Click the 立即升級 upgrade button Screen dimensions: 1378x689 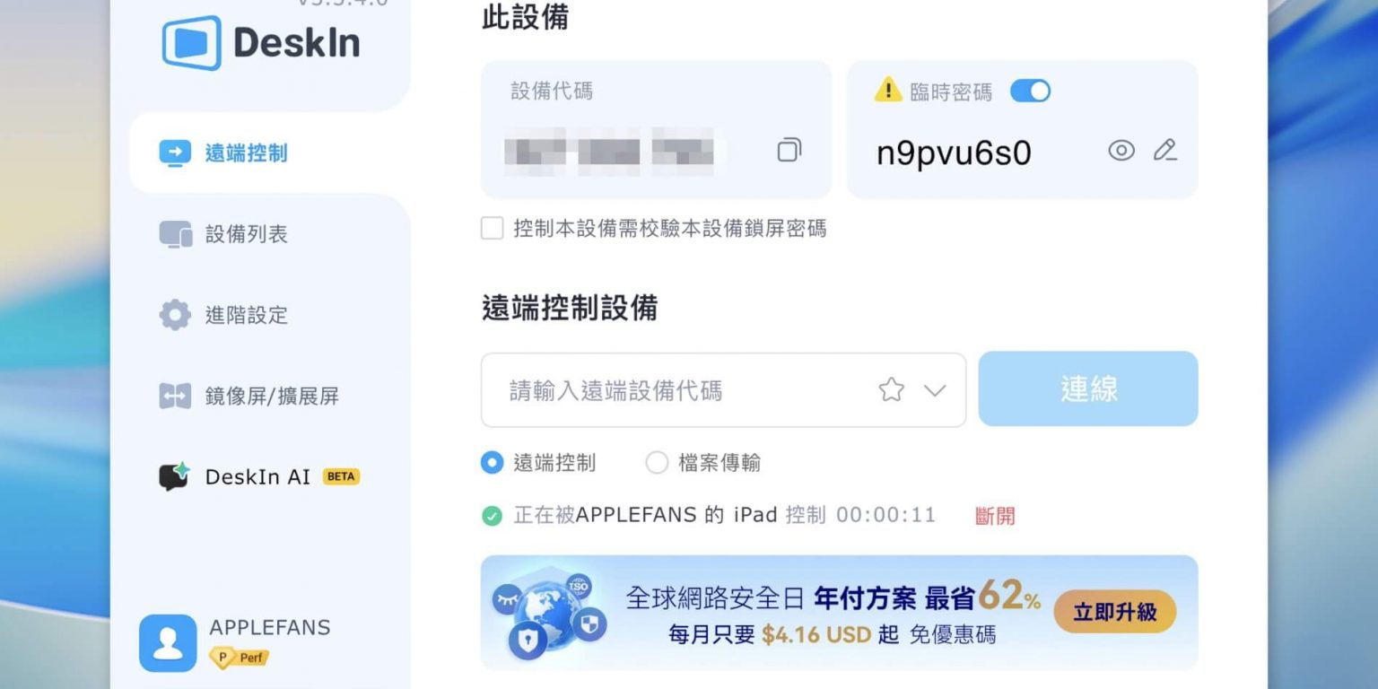[1114, 612]
